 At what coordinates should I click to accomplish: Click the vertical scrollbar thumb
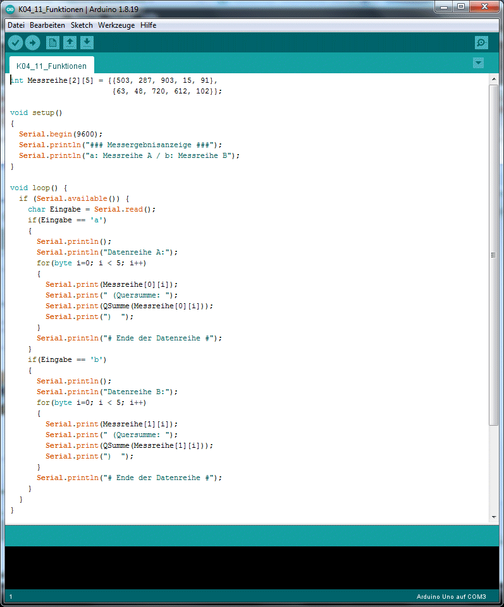[493, 255]
